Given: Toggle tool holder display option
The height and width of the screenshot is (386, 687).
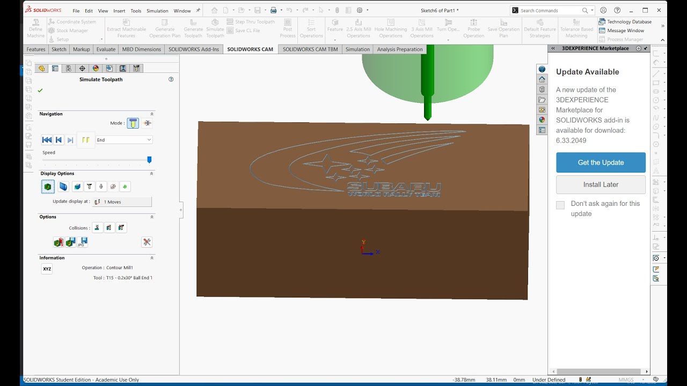Looking at the screenshot, I should [101, 187].
